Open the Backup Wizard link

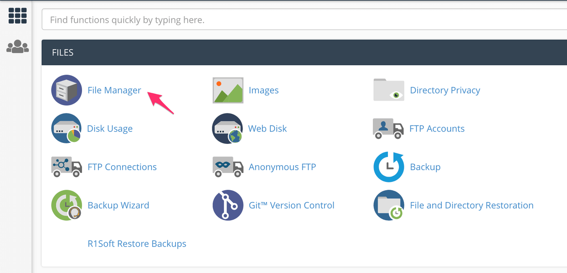tap(119, 205)
